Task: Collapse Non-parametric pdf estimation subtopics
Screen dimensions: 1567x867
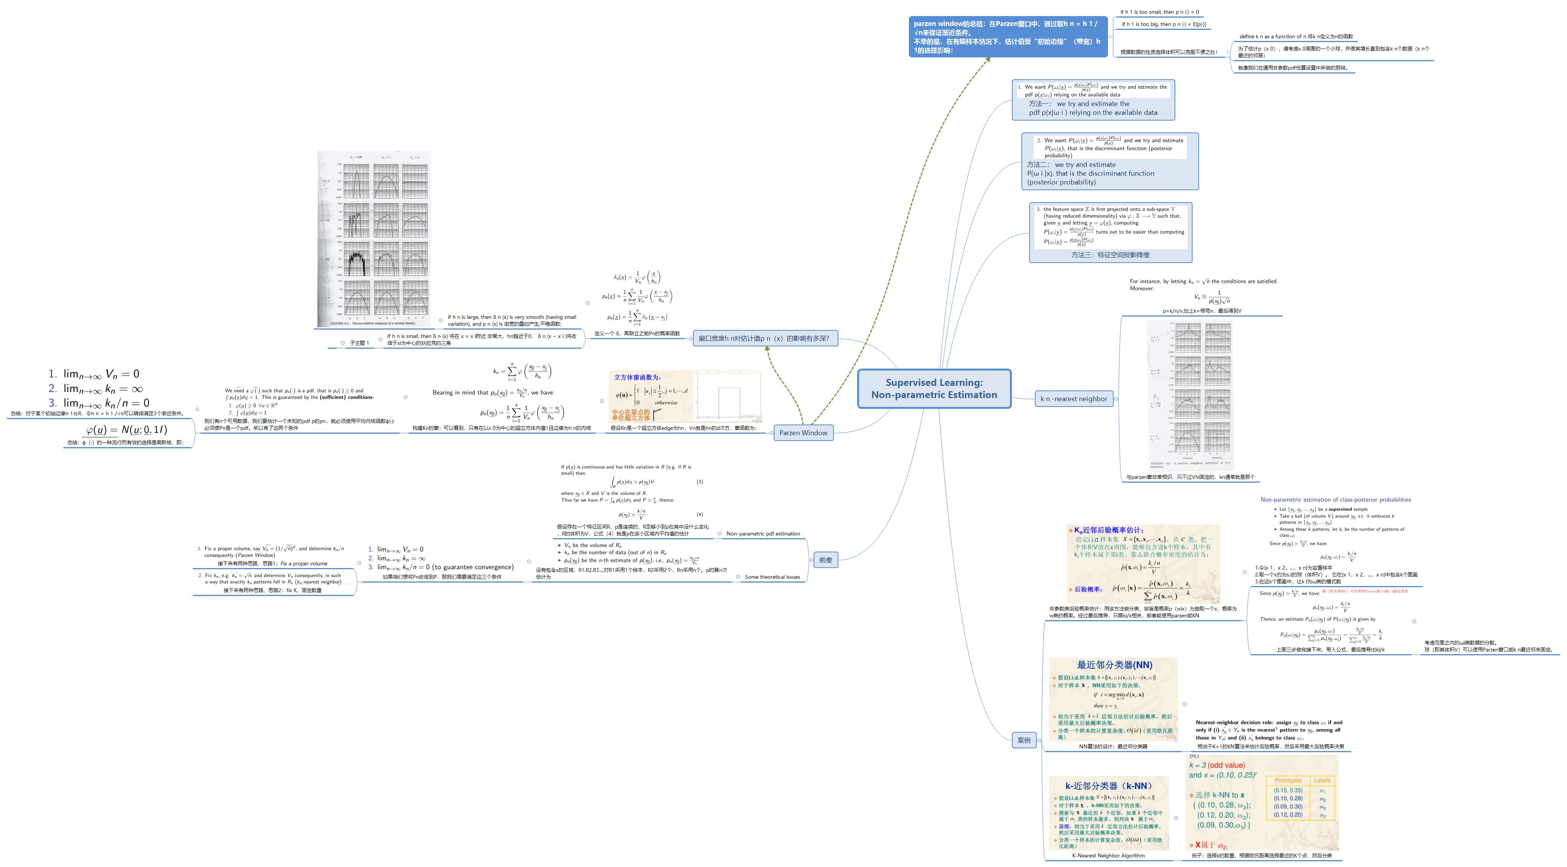Action: point(720,534)
